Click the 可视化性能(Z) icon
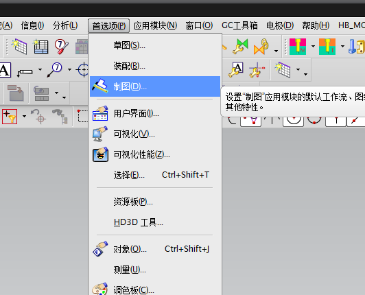This screenshot has height=295, width=365. click(100, 154)
